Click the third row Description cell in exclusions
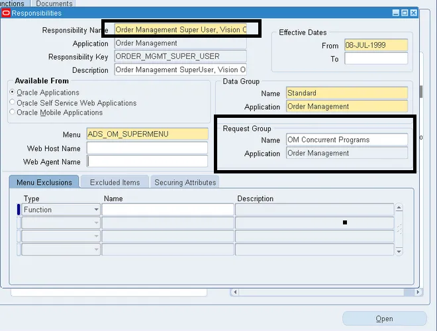 315,236
